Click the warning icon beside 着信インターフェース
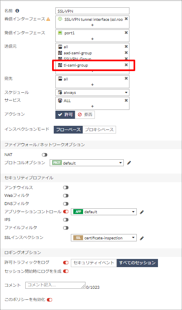The height and width of the screenshot is (310, 182). coord(48,19)
